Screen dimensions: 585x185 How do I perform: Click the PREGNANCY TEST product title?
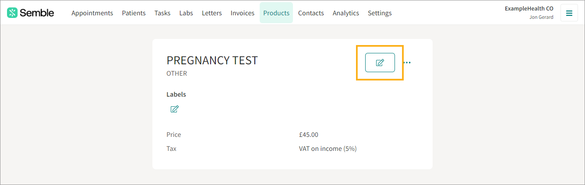point(212,60)
